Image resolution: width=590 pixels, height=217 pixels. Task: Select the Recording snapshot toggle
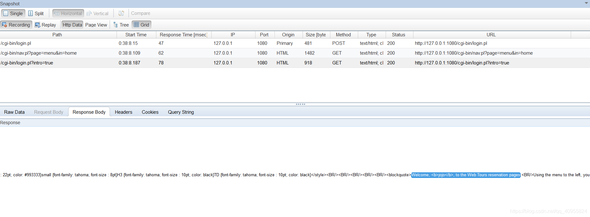(16, 25)
